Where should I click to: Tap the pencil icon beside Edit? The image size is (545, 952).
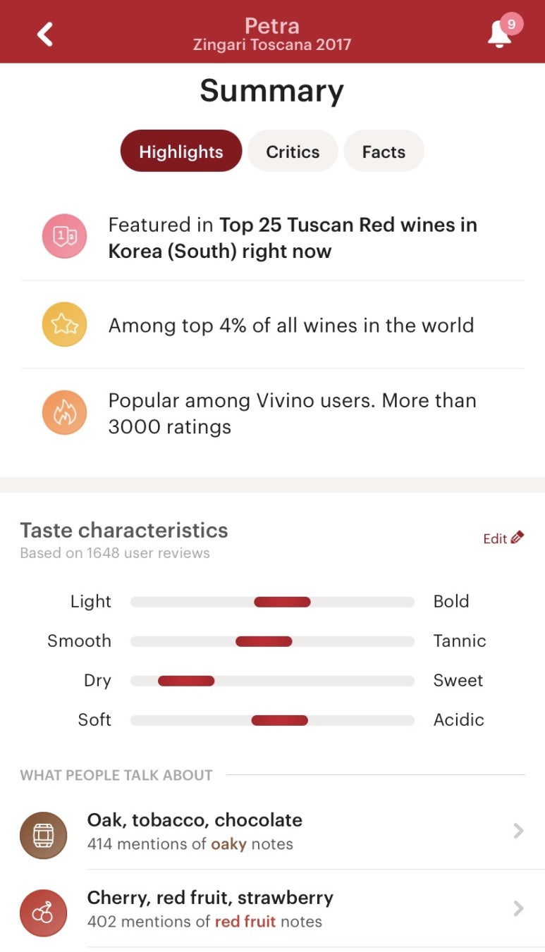[518, 538]
